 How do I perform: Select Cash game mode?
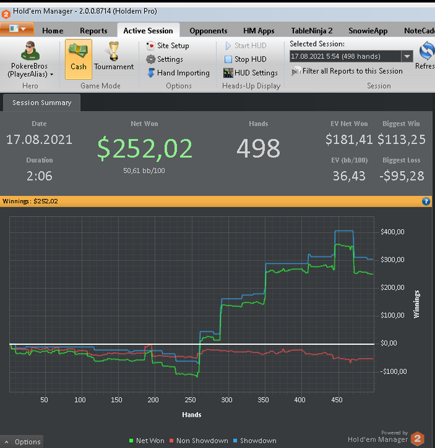tap(78, 59)
